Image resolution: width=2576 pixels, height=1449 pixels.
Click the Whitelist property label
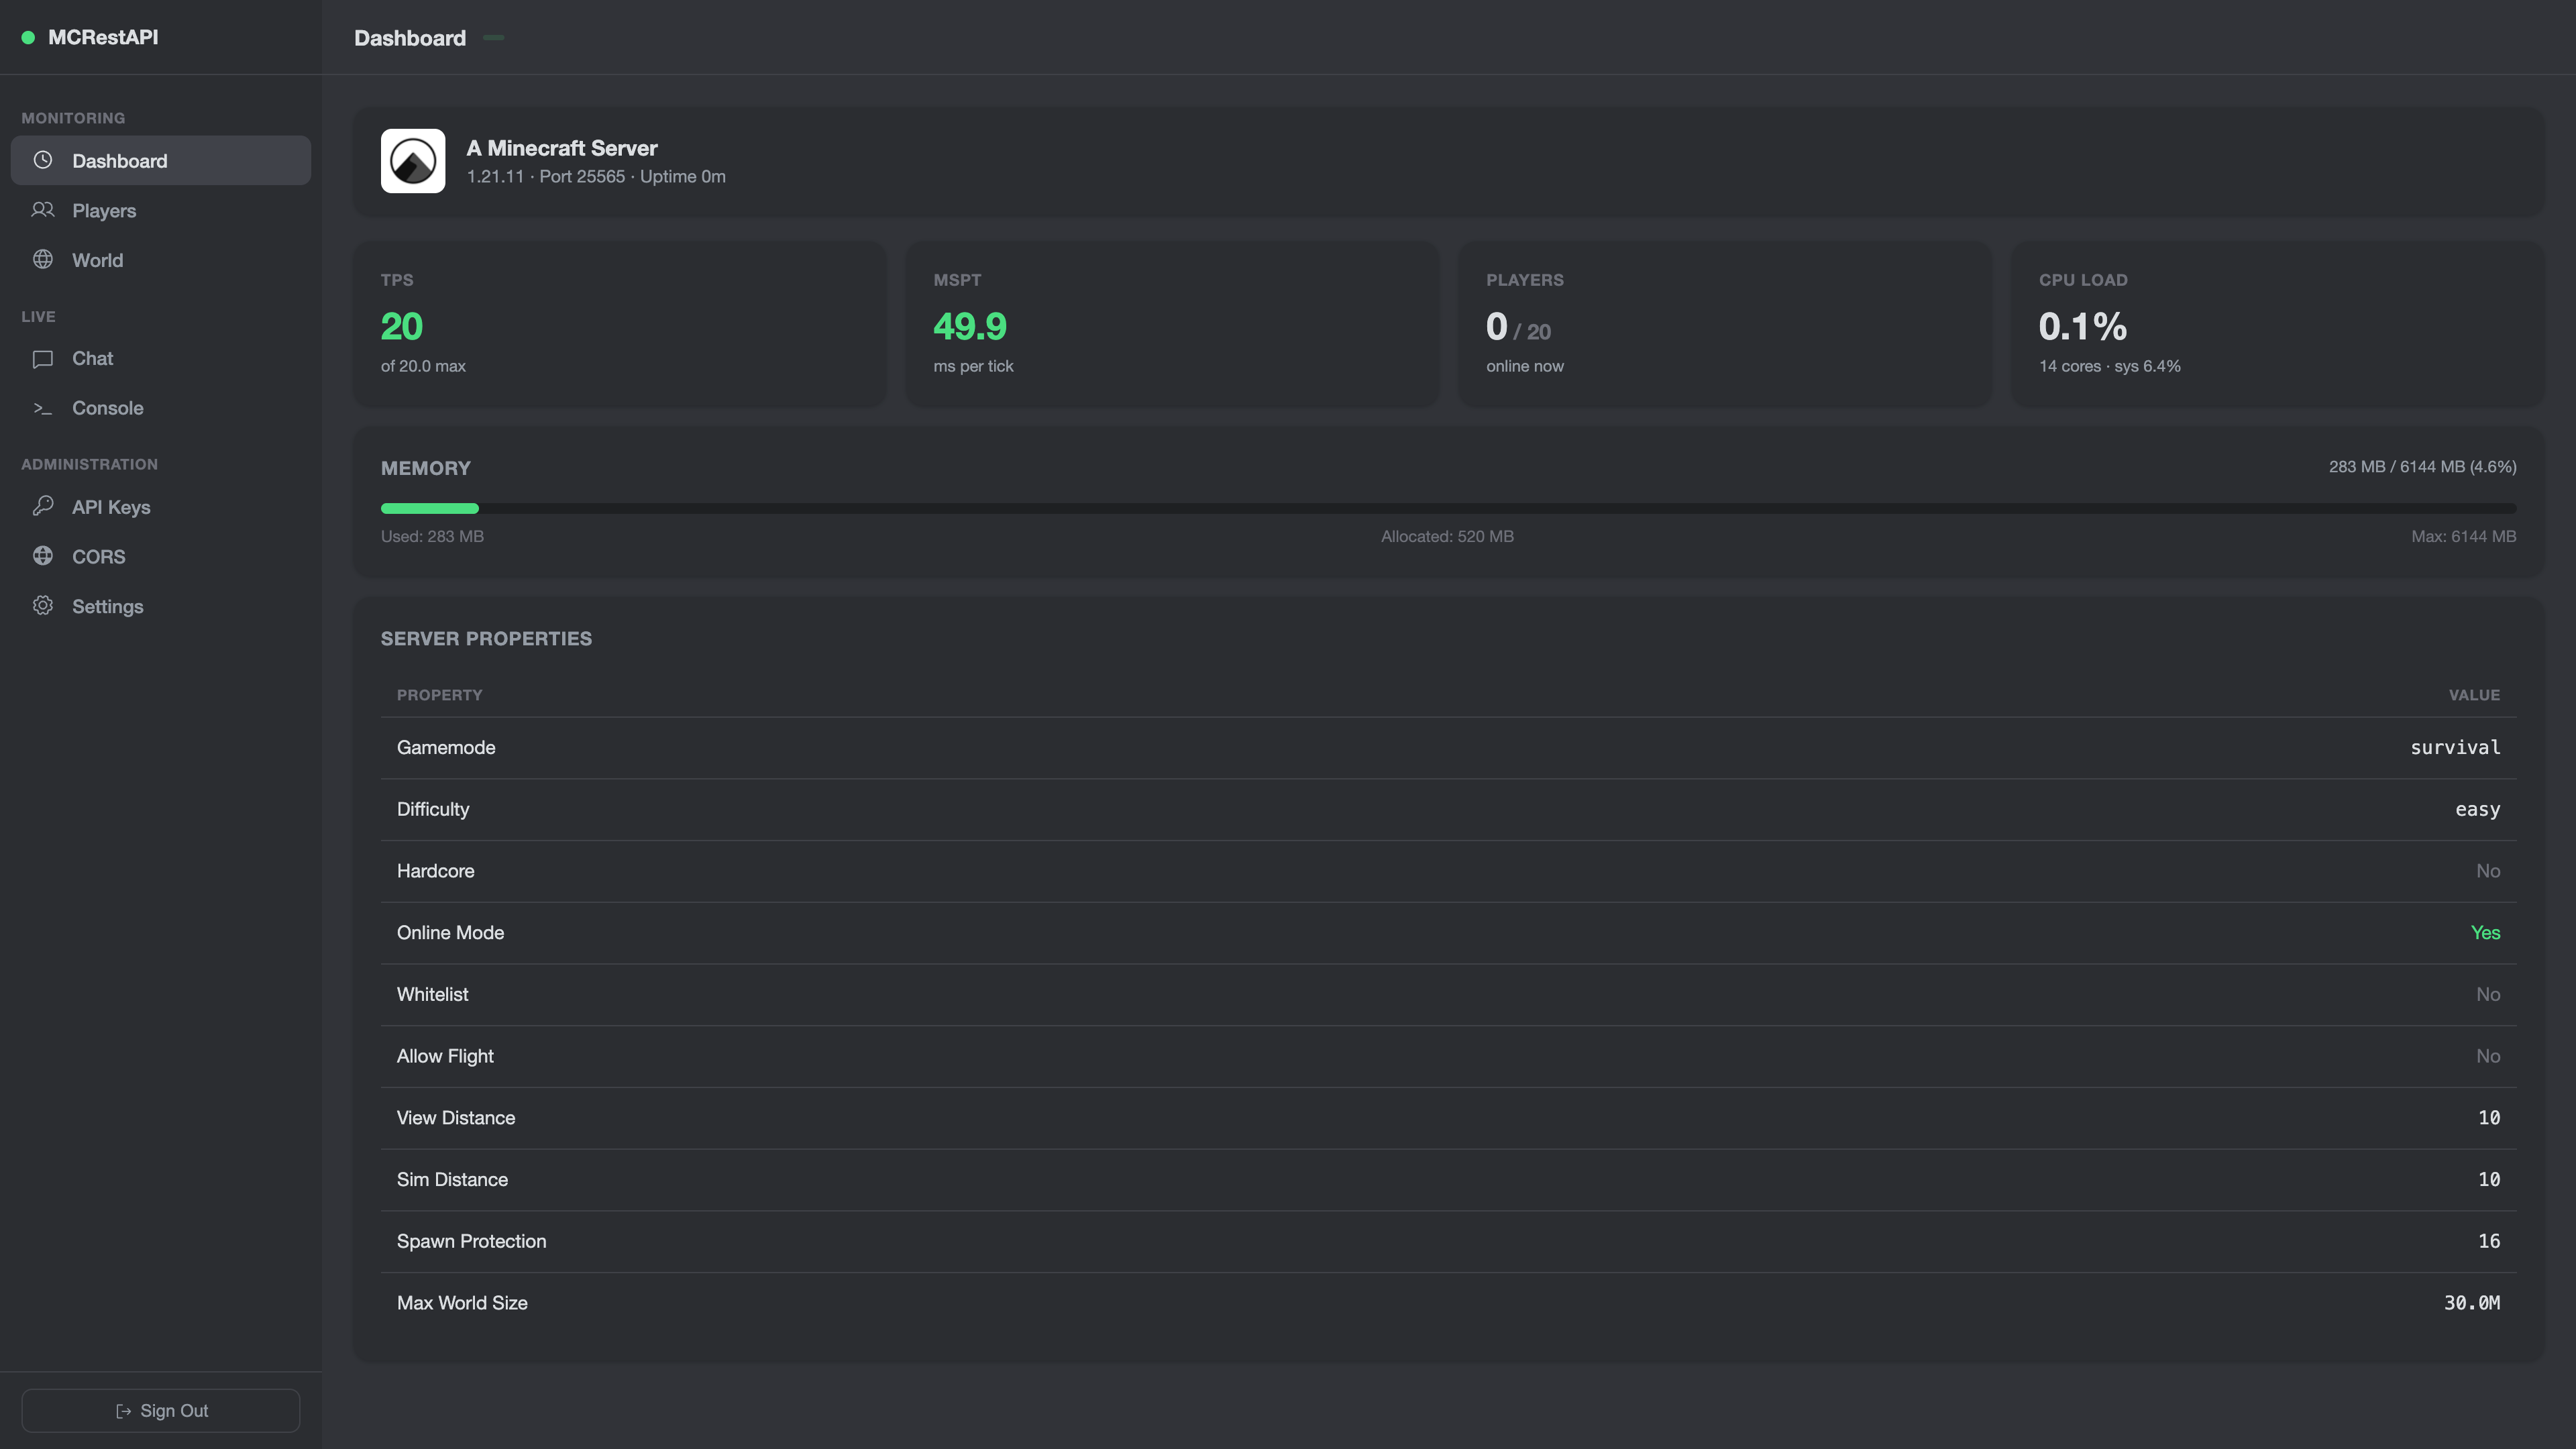432,995
